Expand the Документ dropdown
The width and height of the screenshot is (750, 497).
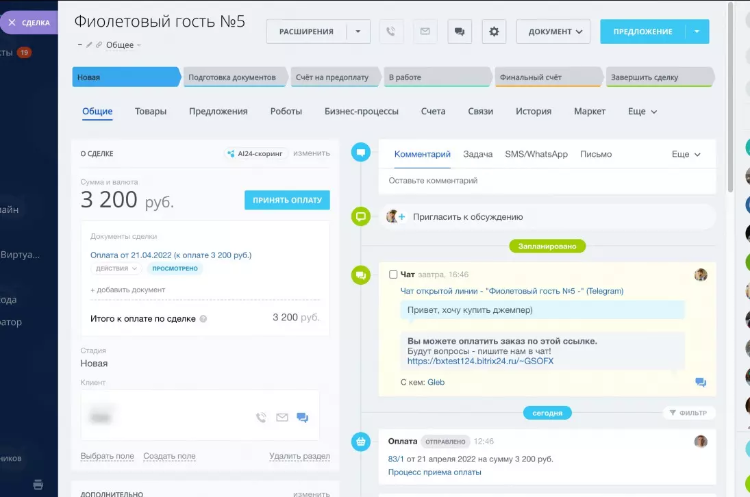coord(553,31)
